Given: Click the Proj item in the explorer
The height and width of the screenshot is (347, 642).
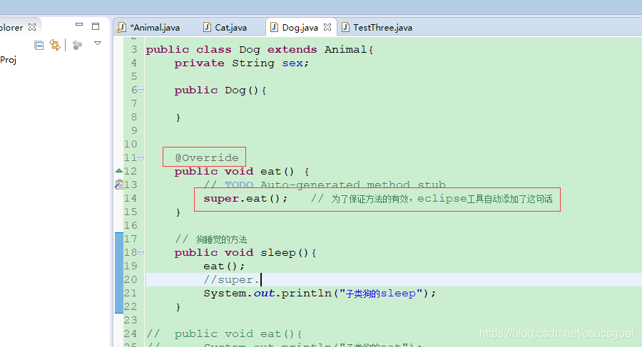Looking at the screenshot, I should click(x=8, y=60).
